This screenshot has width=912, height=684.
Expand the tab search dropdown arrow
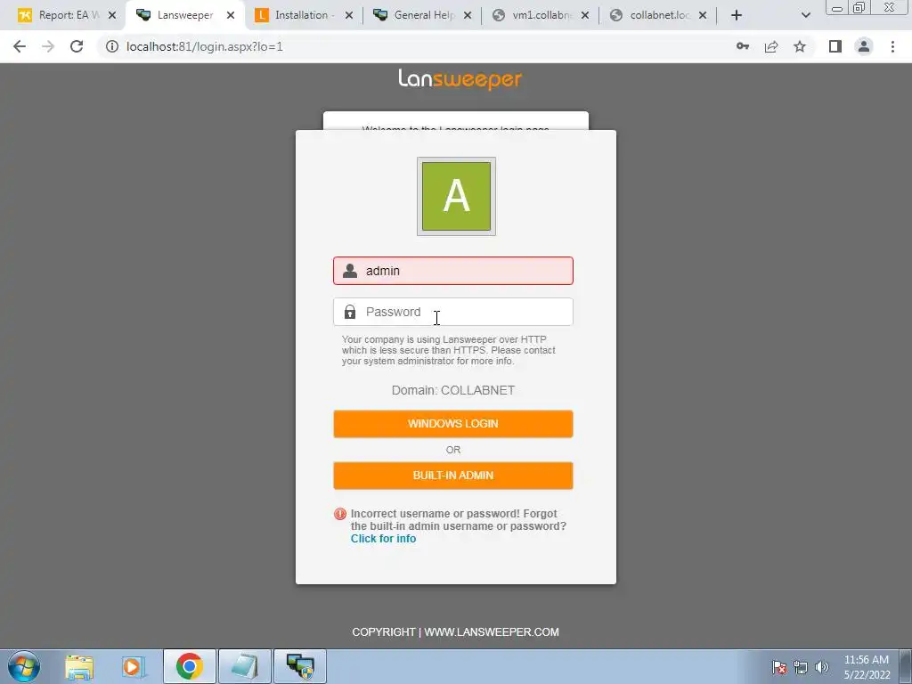[x=805, y=15]
